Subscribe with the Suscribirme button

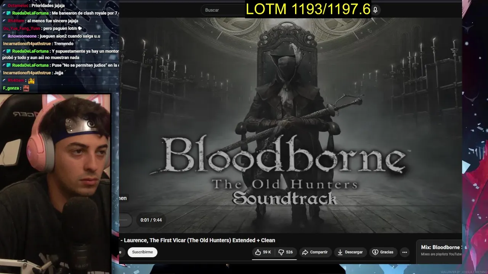(143, 252)
